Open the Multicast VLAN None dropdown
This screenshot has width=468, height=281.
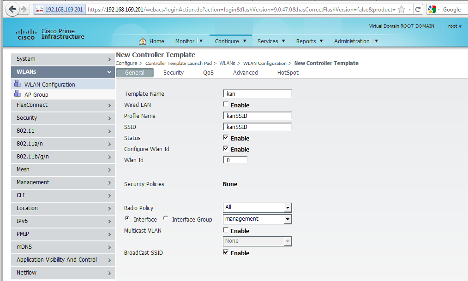pyautogui.click(x=257, y=241)
